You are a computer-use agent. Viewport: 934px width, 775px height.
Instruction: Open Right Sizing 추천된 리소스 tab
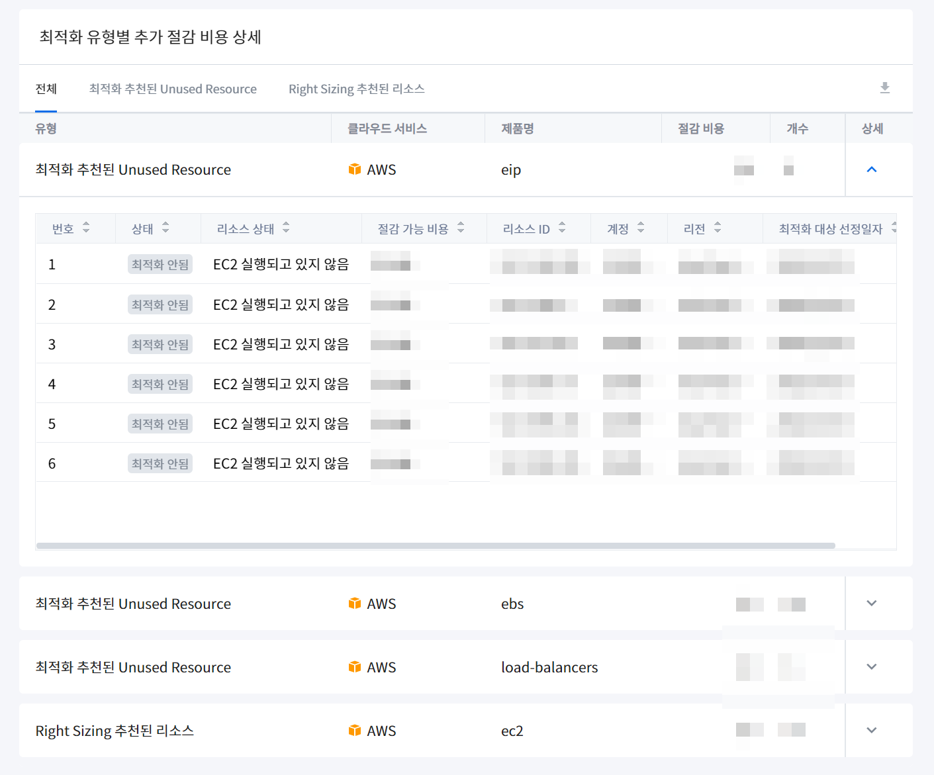[x=356, y=89]
